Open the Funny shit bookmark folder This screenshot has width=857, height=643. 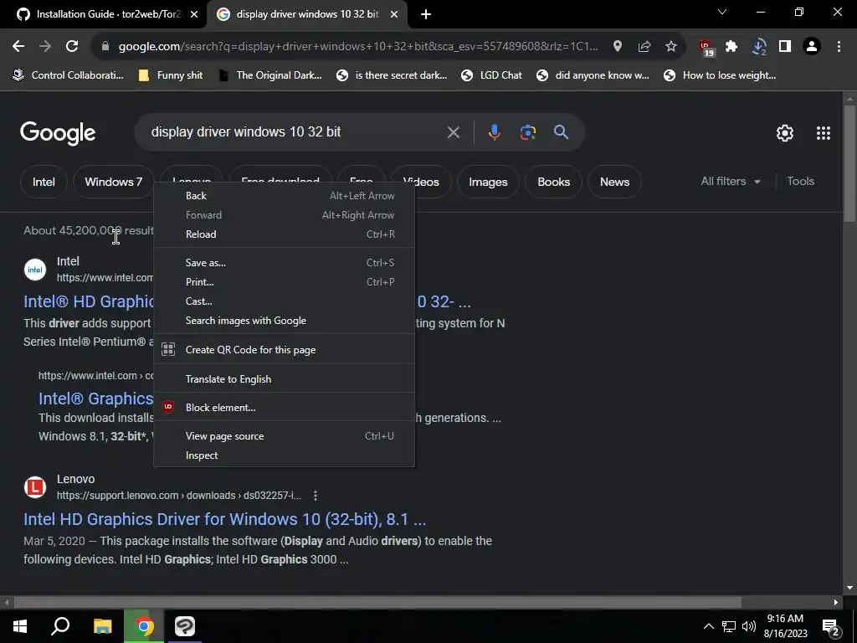coord(171,75)
